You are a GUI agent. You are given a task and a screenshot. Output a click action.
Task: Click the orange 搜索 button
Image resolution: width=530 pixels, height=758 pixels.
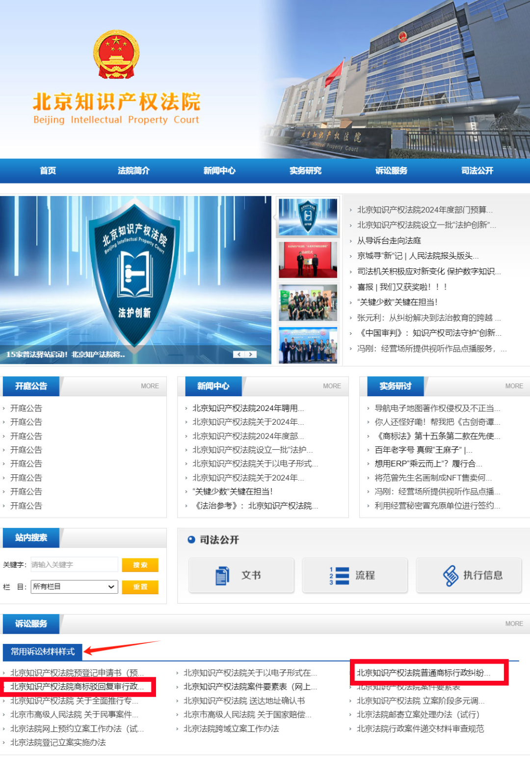click(140, 565)
